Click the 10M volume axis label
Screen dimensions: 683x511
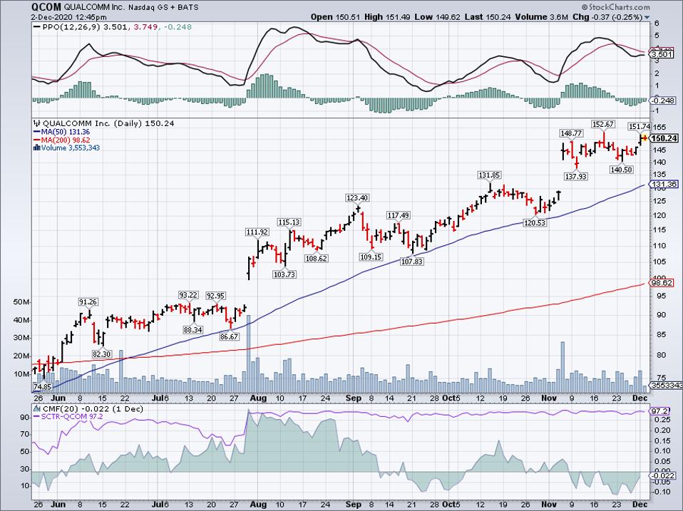tap(22, 374)
